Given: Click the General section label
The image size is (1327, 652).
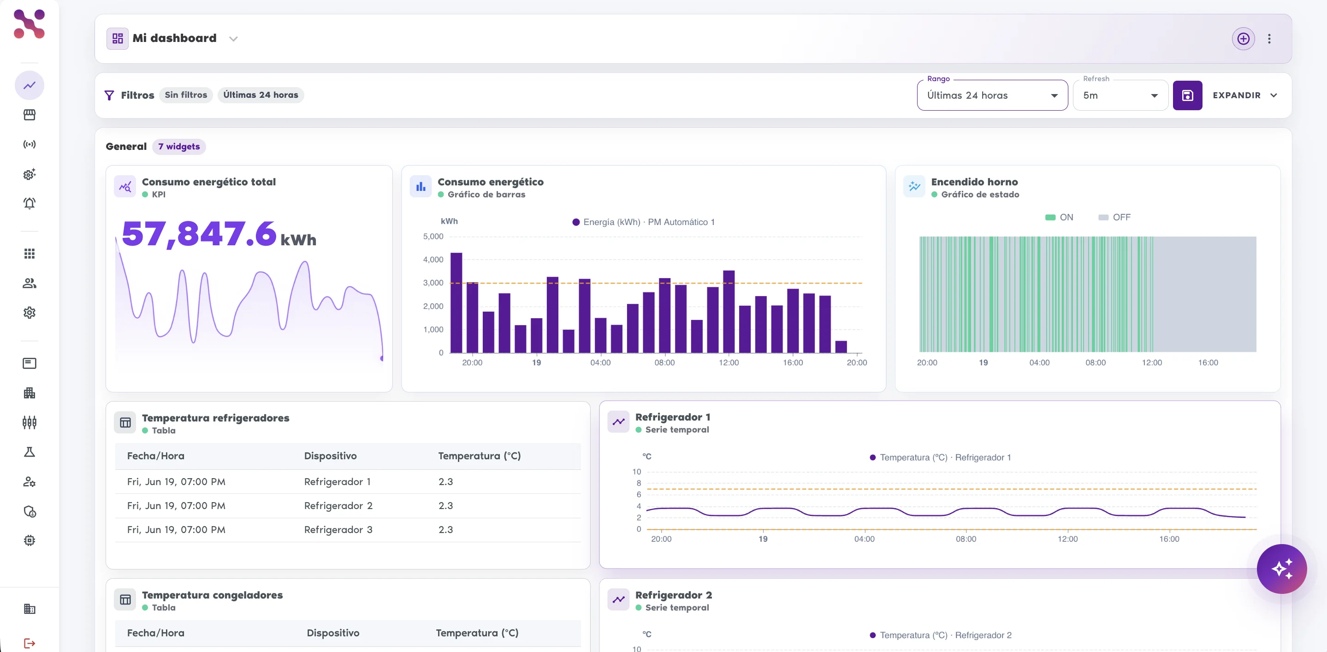Looking at the screenshot, I should (x=126, y=147).
